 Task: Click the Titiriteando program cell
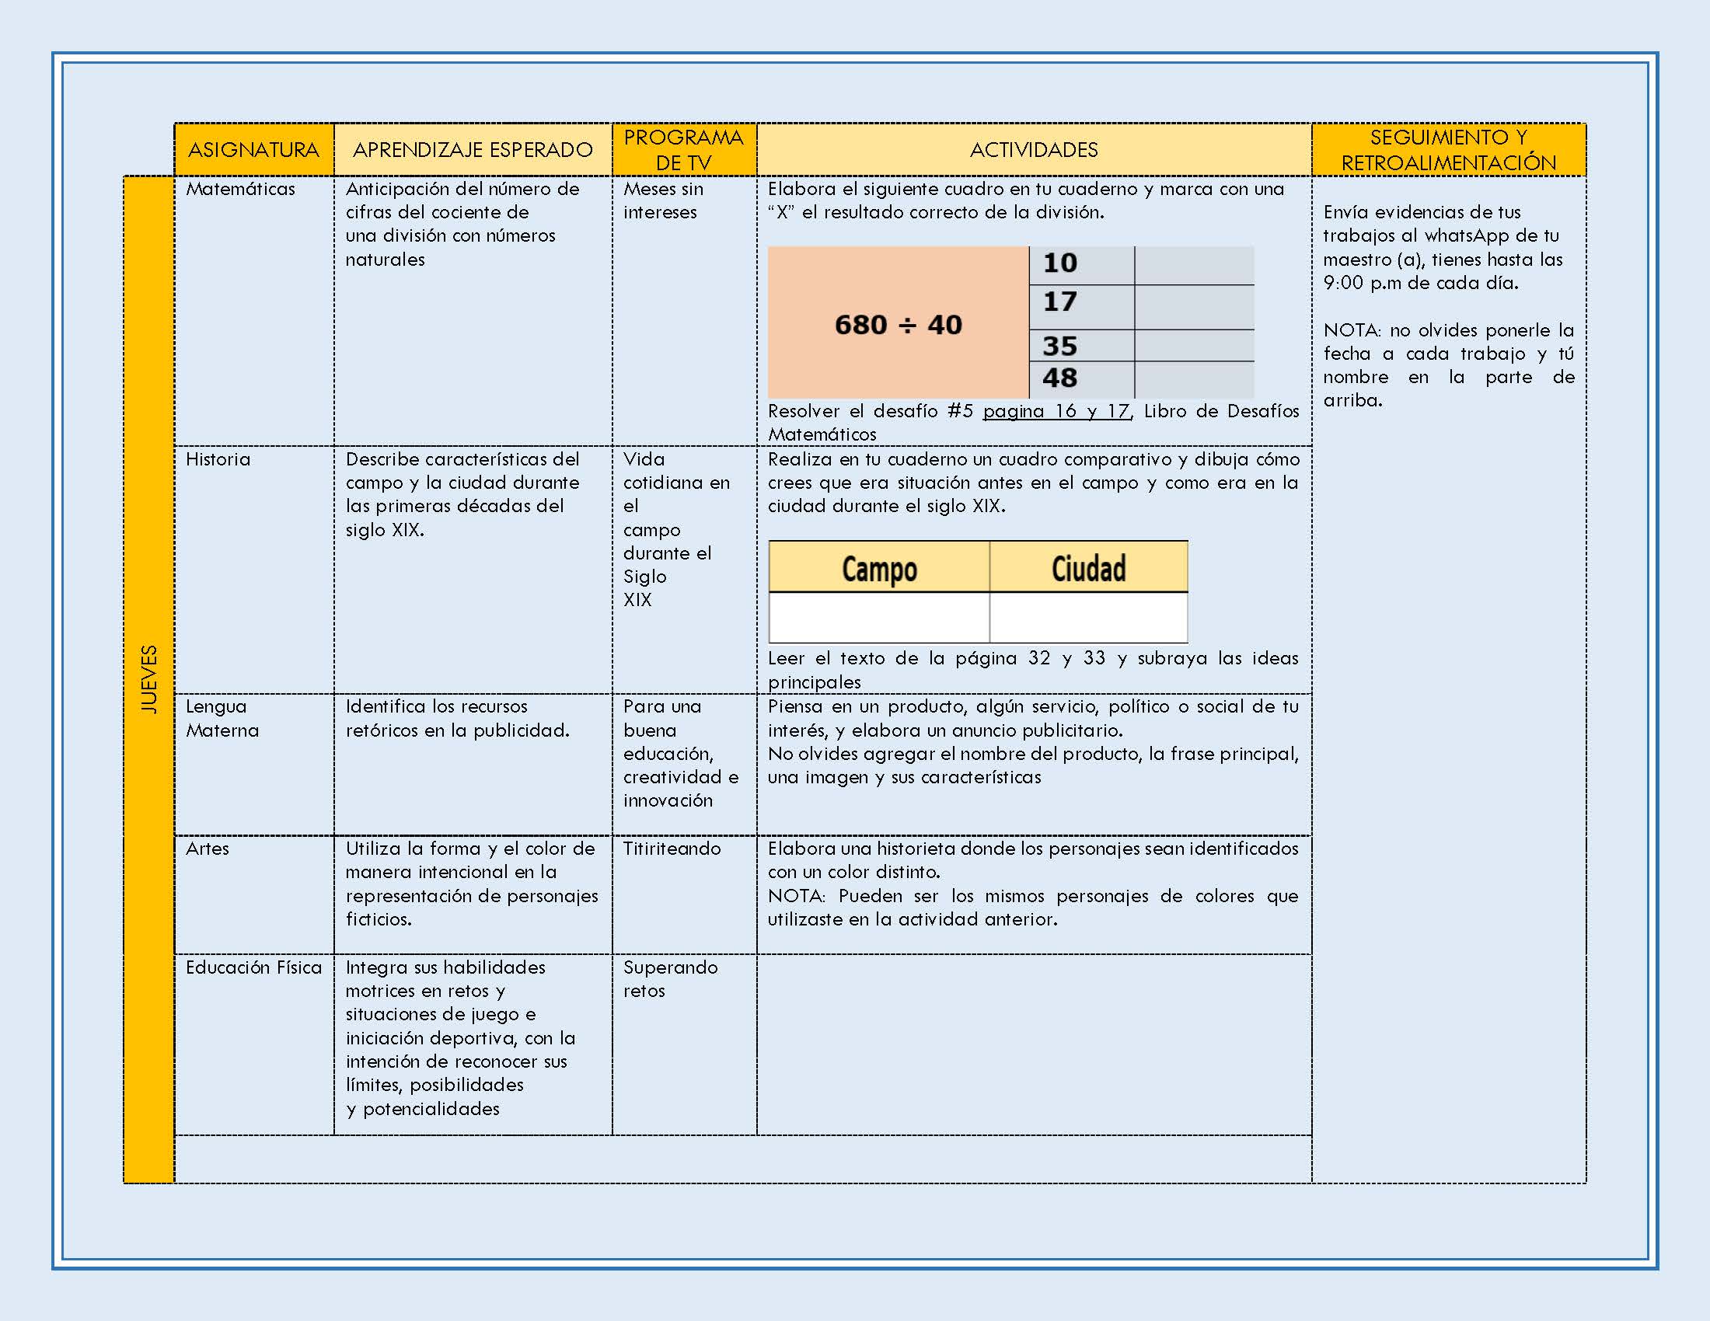tap(683, 894)
